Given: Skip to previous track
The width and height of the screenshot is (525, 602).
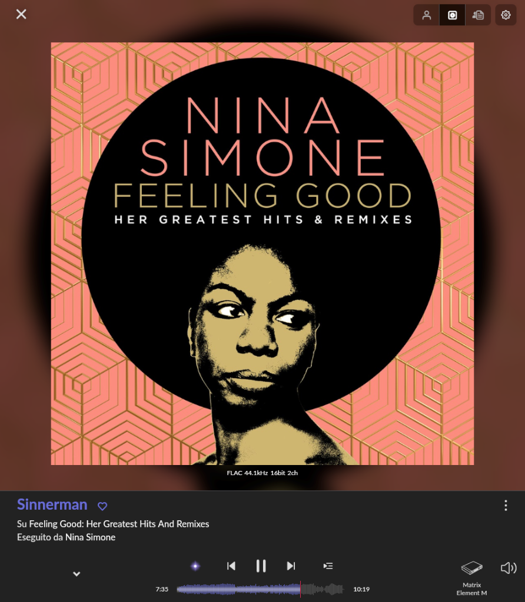Looking at the screenshot, I should [231, 566].
